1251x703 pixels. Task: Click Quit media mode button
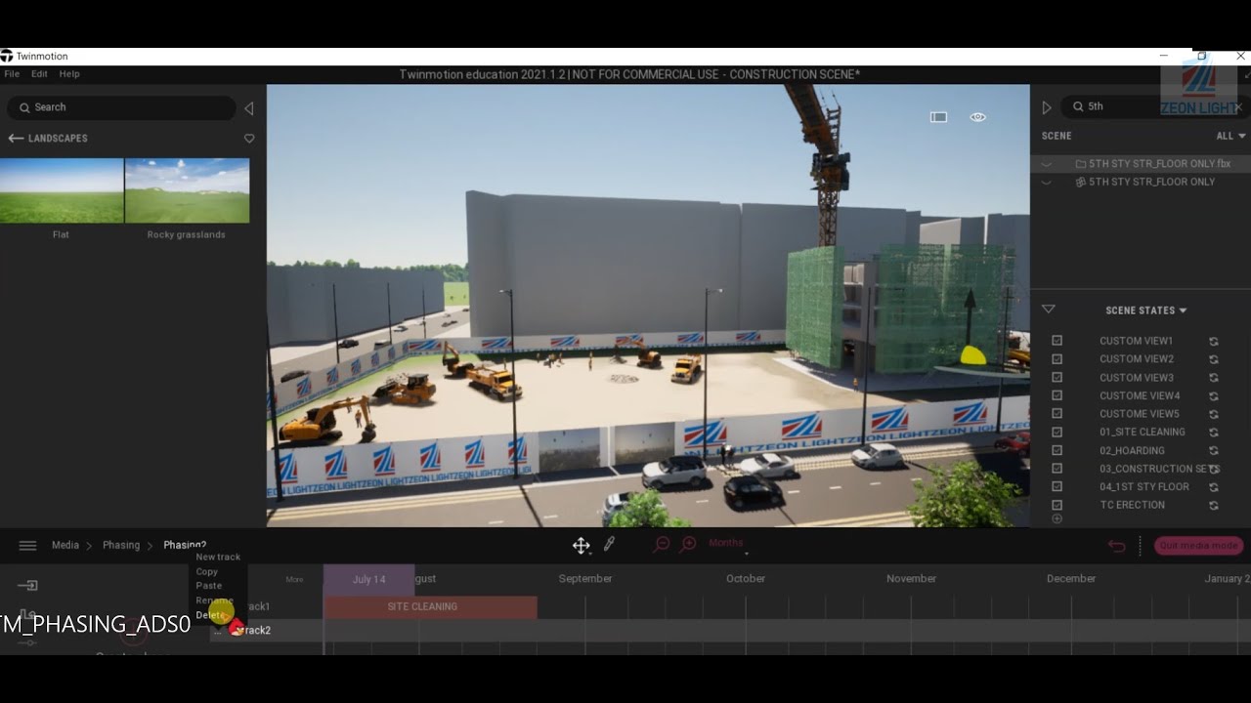[x=1198, y=546]
